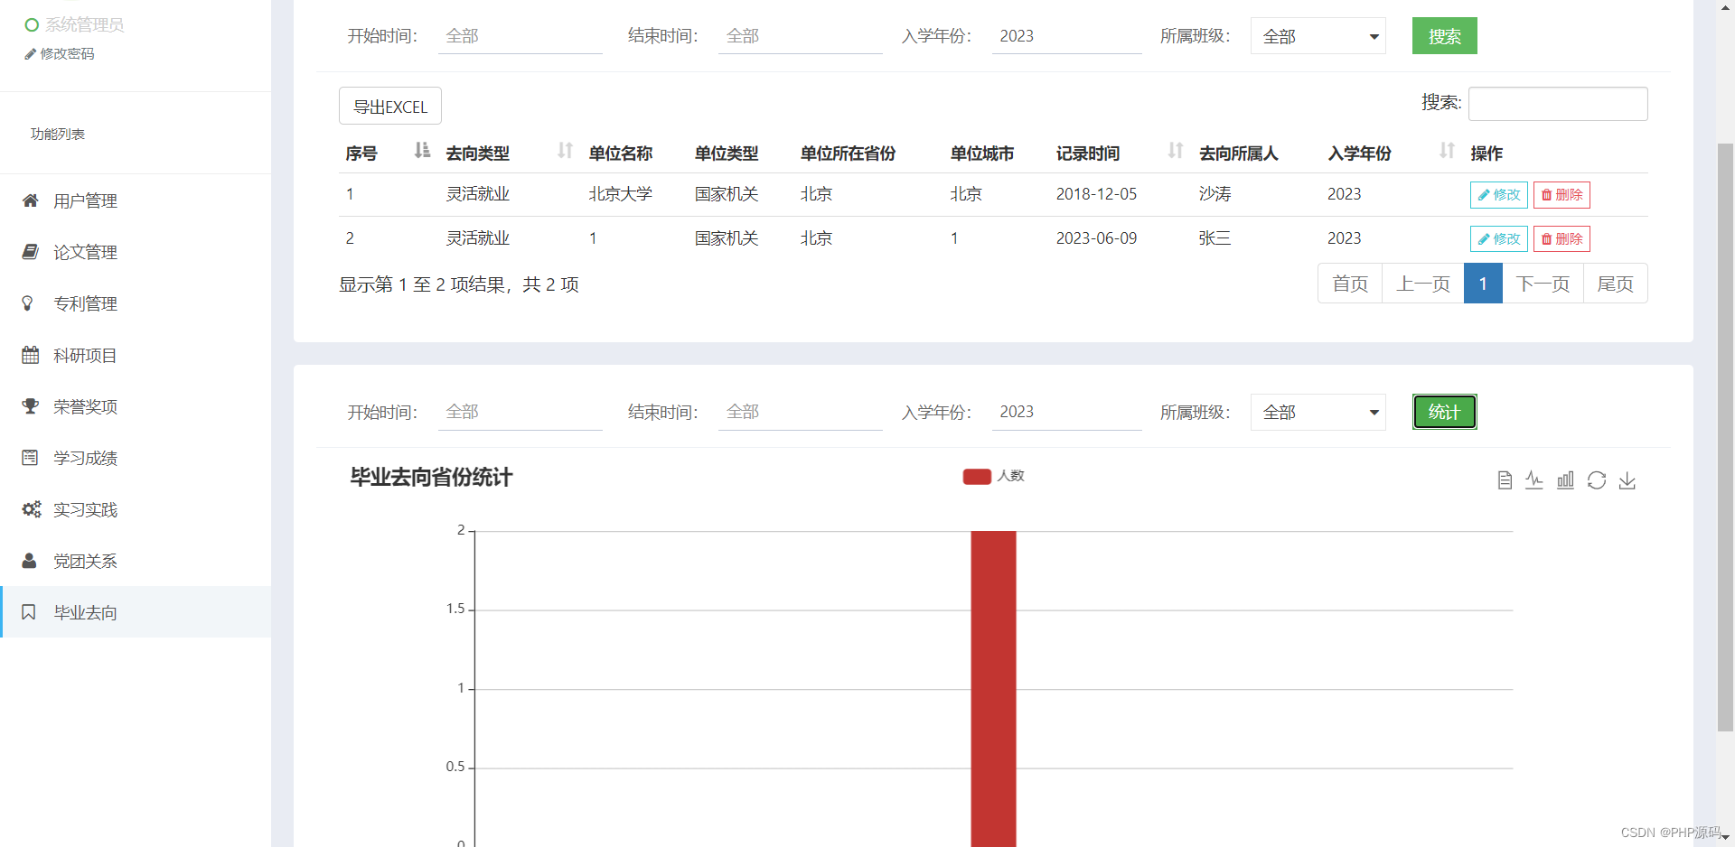Select 毕业去向 menu item

pos(136,612)
